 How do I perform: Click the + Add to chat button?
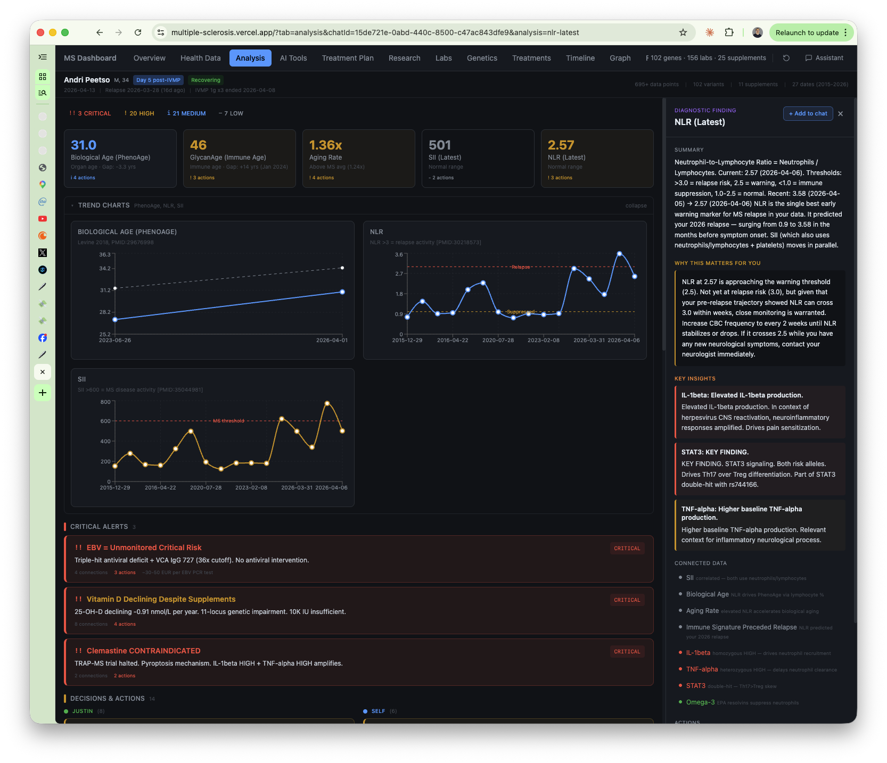pos(808,113)
